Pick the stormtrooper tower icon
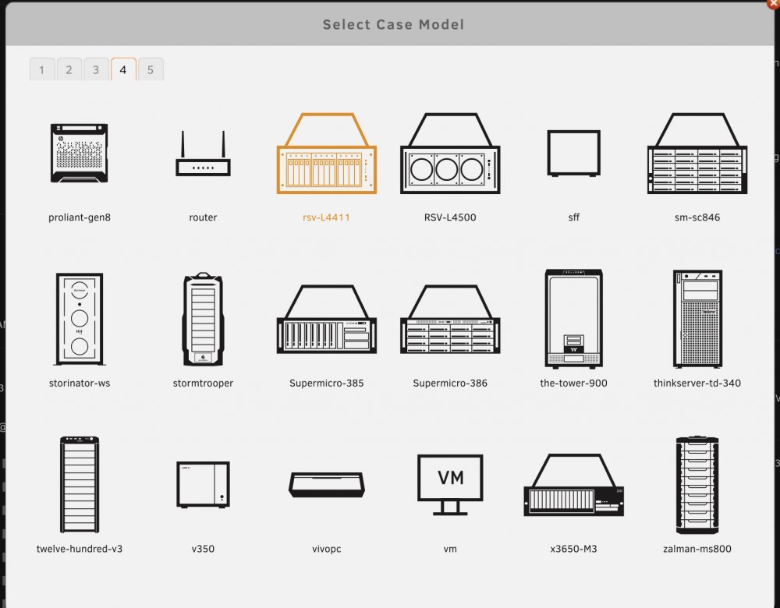 pos(203,319)
